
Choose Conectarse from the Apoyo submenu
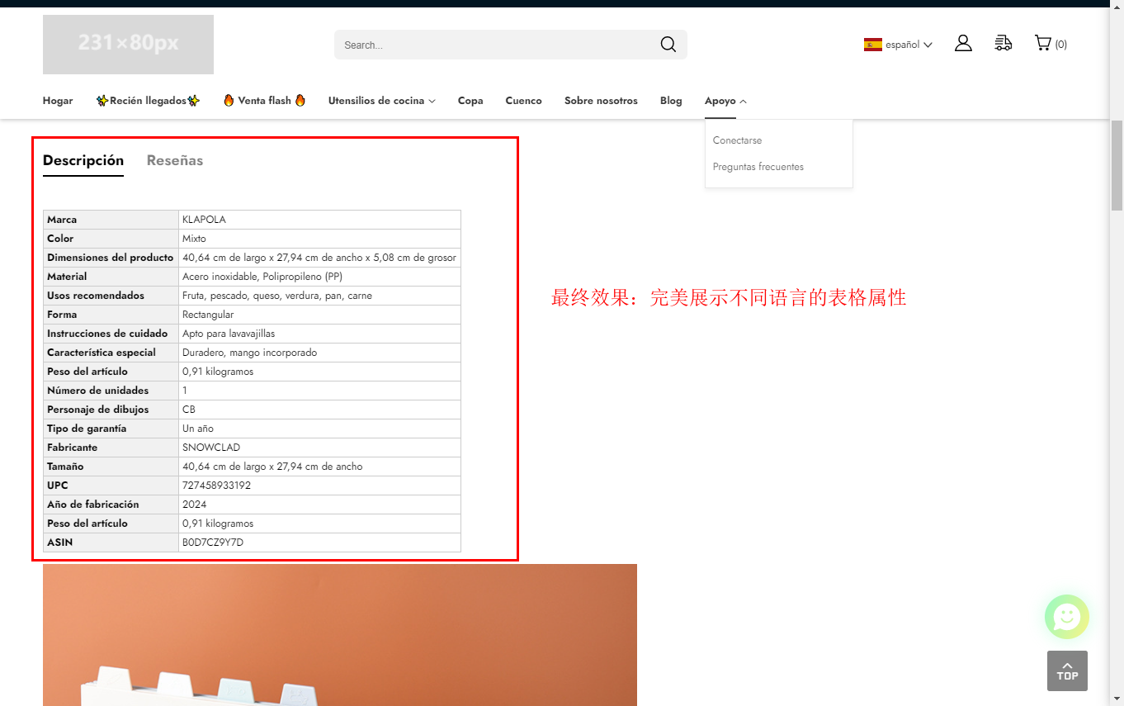(737, 140)
